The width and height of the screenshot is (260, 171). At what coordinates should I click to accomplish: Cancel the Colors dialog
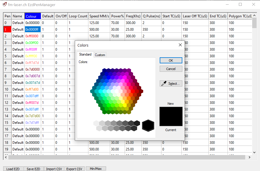click(x=171, y=69)
